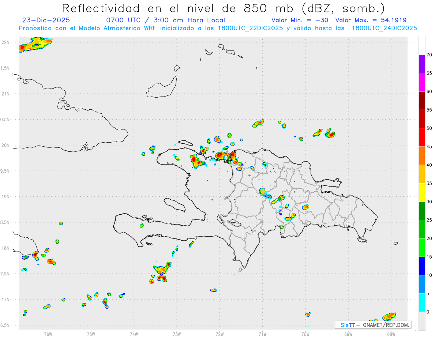Click the colorbar label '10'
Viewport: 439px width, 339px height.
(x=429, y=275)
